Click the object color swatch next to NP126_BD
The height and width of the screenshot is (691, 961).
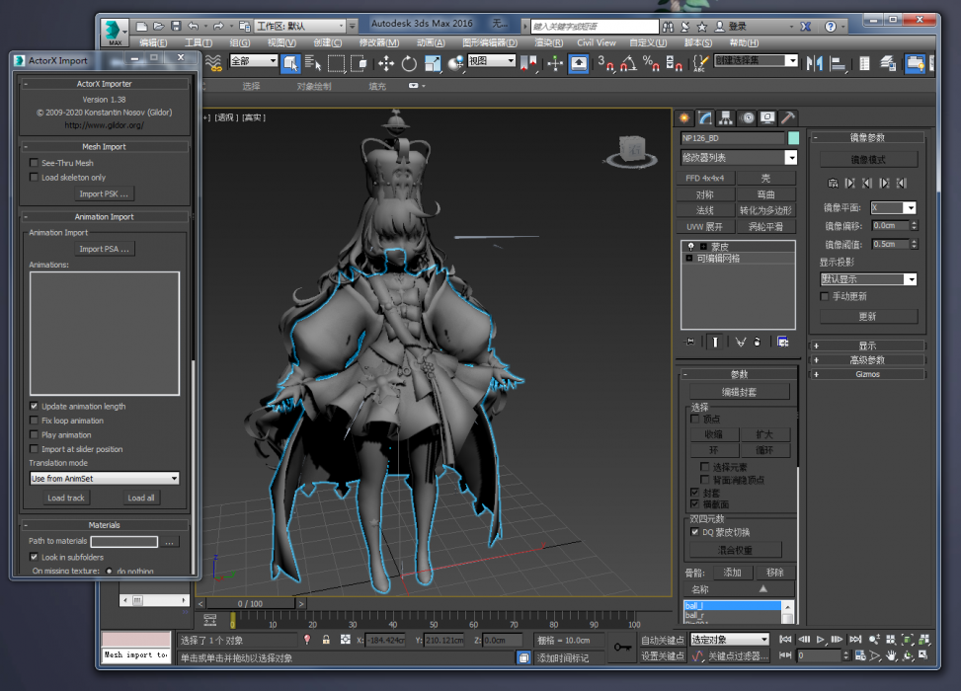(x=793, y=138)
